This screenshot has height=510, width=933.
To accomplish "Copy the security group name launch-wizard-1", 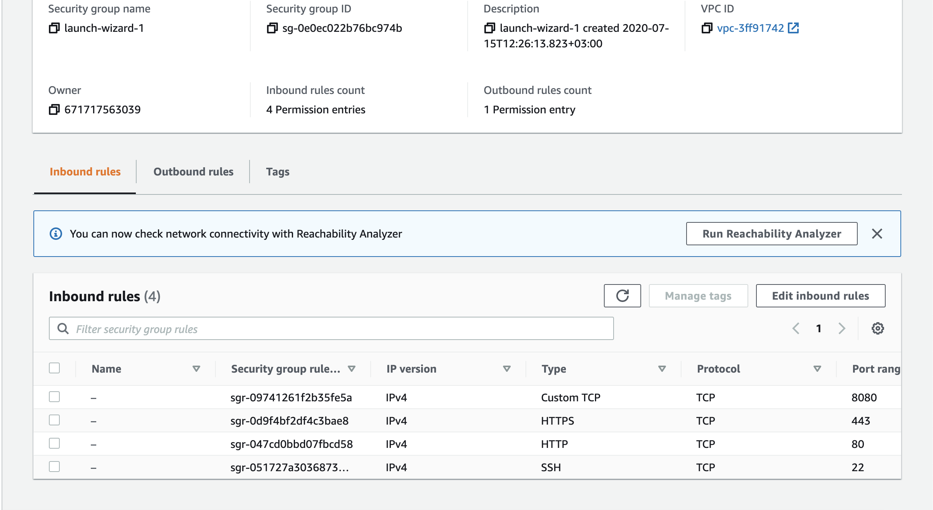I will click(x=54, y=28).
